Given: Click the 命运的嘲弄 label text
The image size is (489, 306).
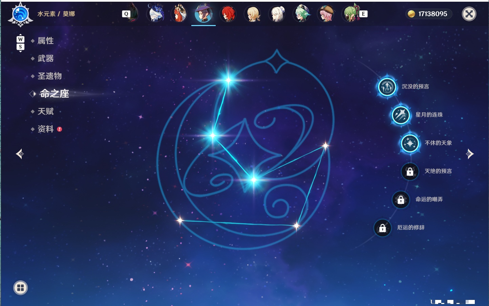Looking at the screenshot, I should (x=429, y=199).
